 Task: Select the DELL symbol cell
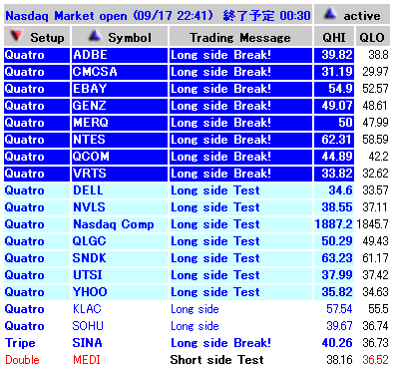point(120,190)
